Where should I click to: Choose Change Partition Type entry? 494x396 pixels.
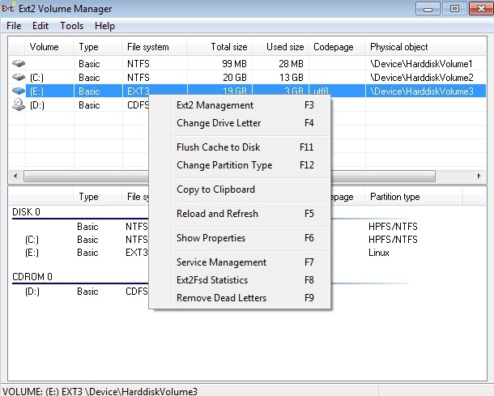pos(224,165)
